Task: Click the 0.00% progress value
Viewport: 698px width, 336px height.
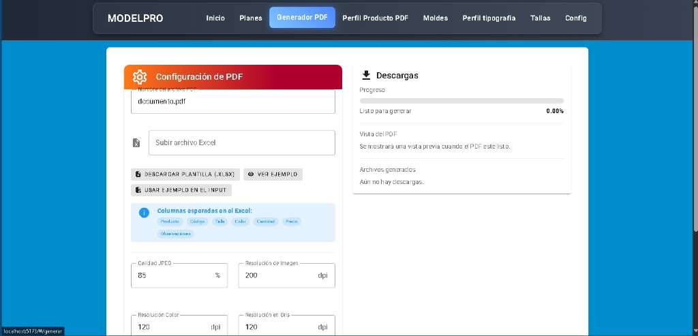Action: point(555,111)
